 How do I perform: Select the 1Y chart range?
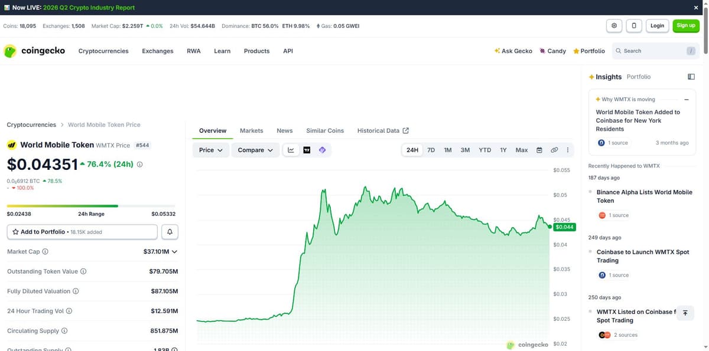pos(503,150)
